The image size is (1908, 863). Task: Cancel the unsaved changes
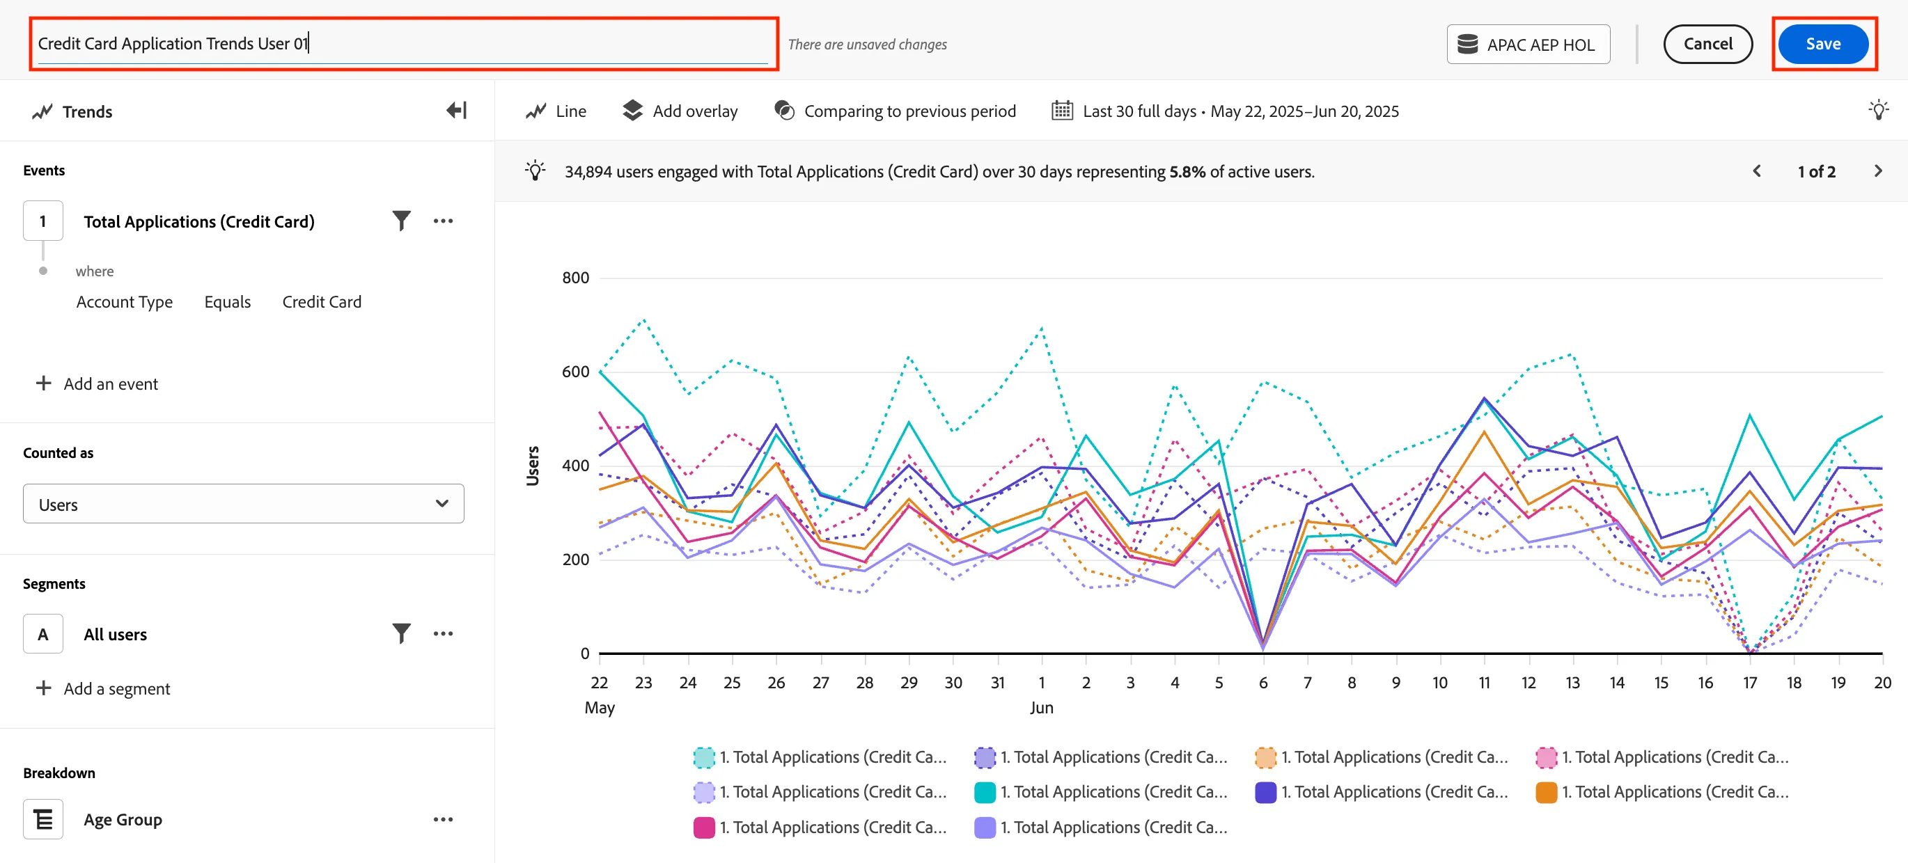[x=1707, y=45]
